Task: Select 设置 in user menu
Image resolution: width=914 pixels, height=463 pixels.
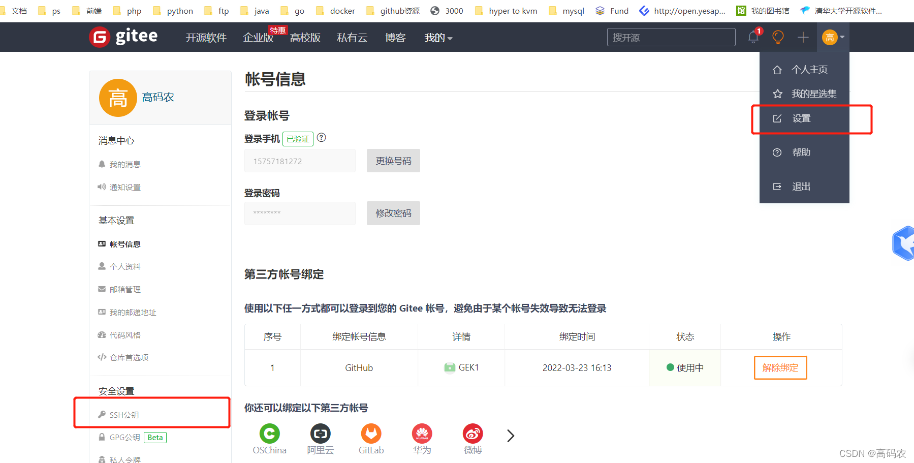Action: [804, 118]
